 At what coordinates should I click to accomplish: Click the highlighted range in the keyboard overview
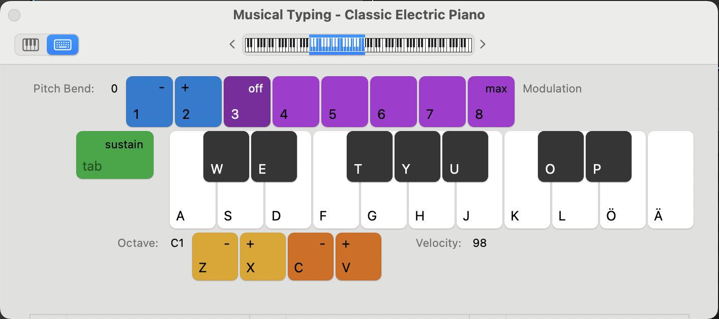[x=337, y=44]
